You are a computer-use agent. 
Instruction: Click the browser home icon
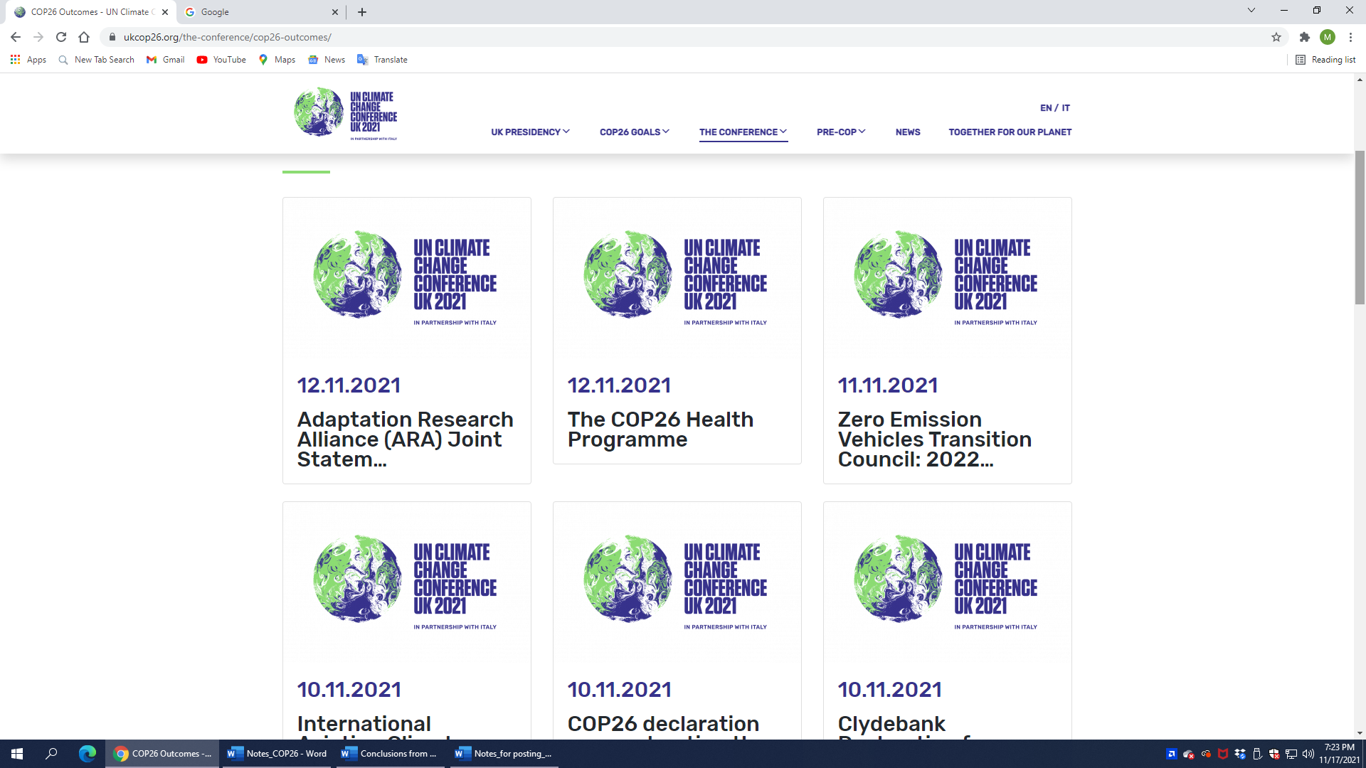[x=84, y=37]
